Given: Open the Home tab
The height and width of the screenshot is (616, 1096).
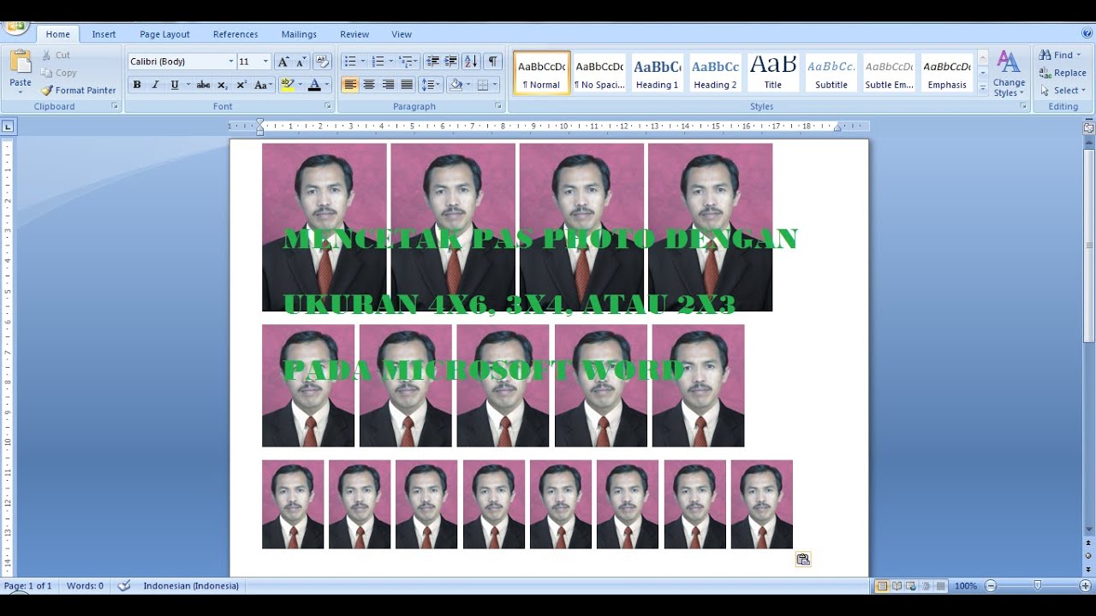Looking at the screenshot, I should click(58, 34).
